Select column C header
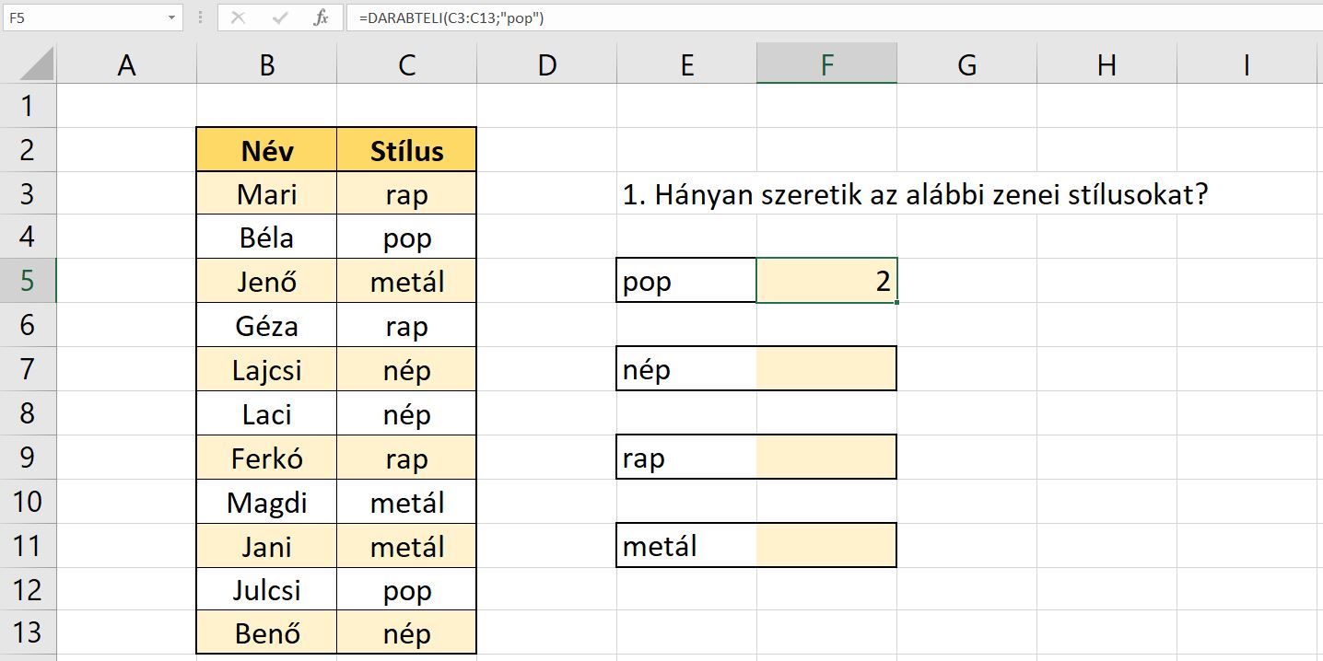 [406, 64]
